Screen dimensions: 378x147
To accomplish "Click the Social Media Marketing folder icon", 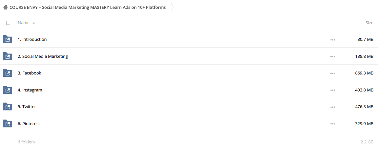I will click(x=8, y=56).
